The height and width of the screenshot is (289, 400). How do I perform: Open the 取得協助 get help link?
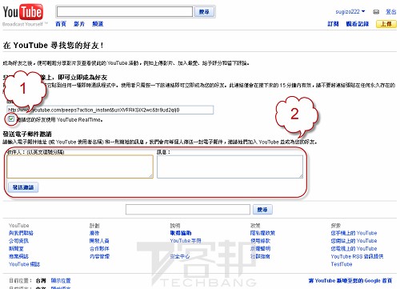[x=181, y=233]
